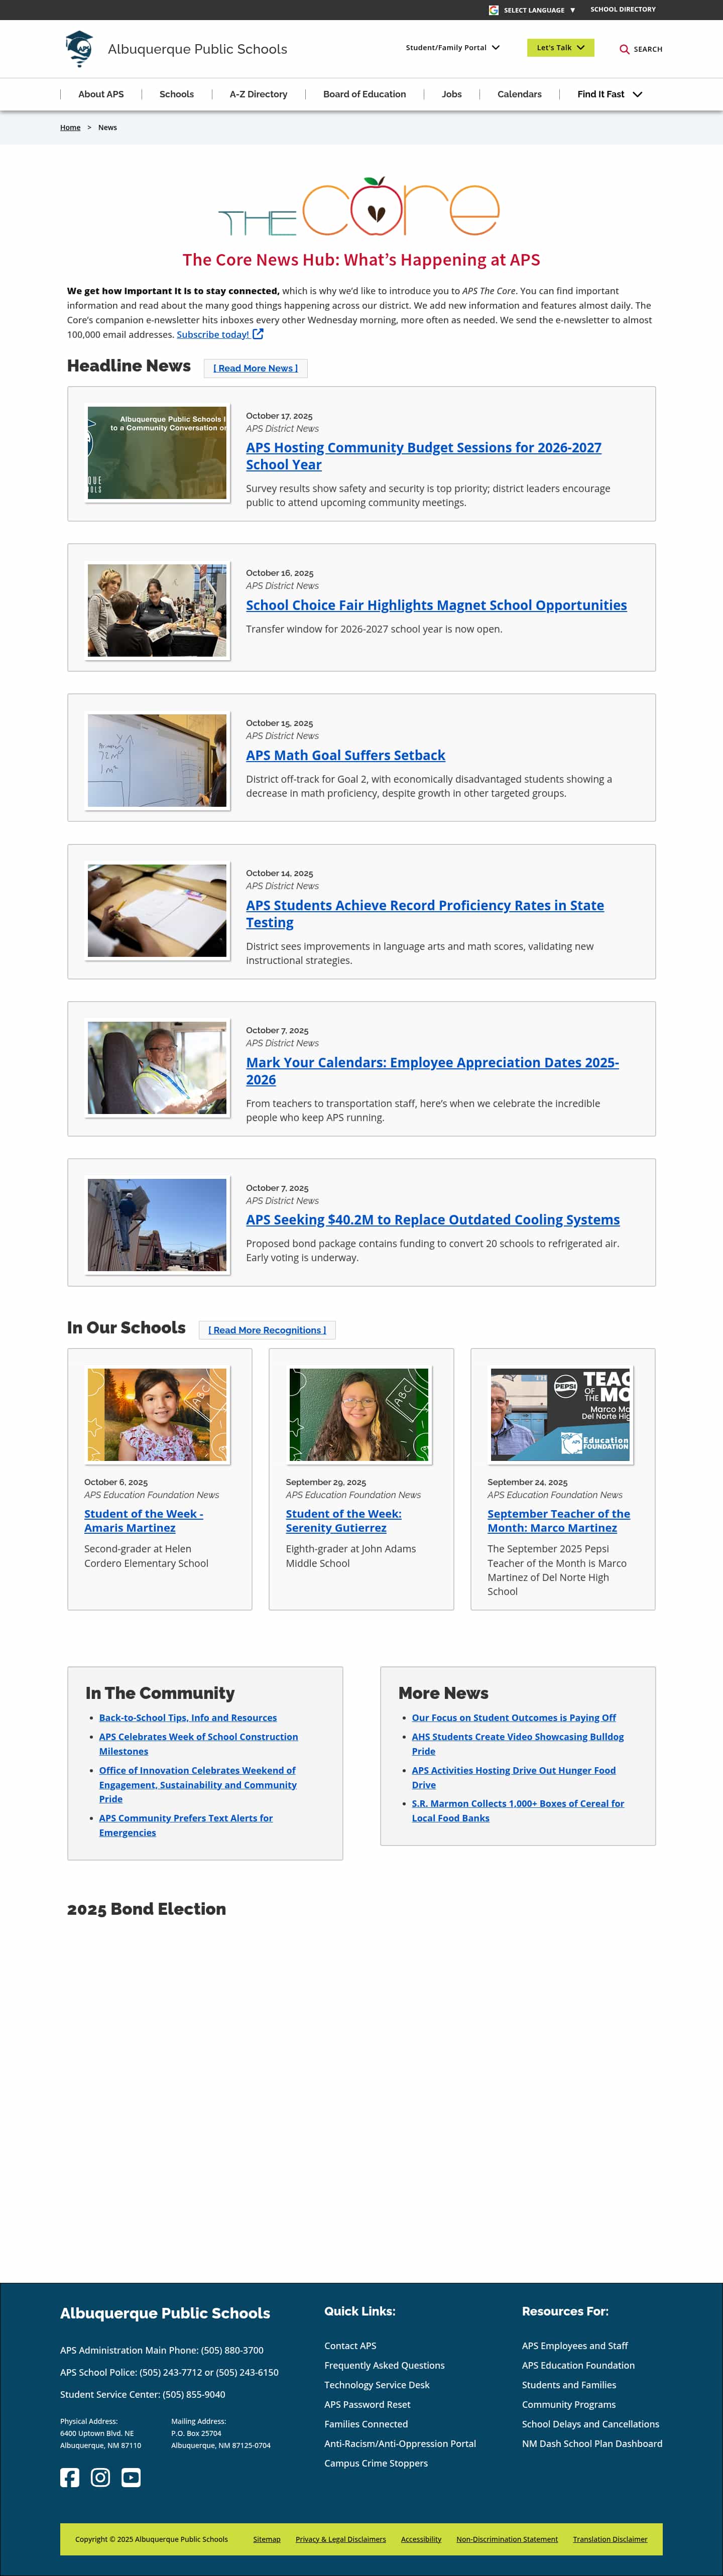Open Drive Out Hunger Food Drive link
Screen dimensions: 723x2576
(x=514, y=1777)
